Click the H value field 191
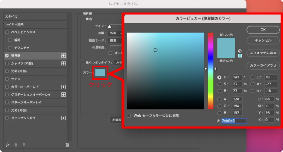 237,77
